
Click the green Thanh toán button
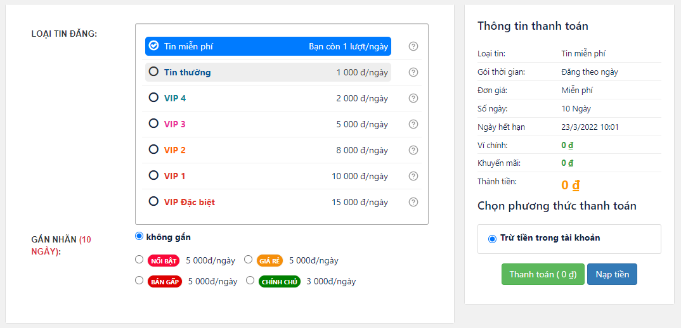tap(542, 274)
